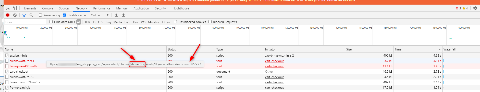Import HAR file upload arrow
The width and height of the screenshot is (480, 92).
coord(116,15)
